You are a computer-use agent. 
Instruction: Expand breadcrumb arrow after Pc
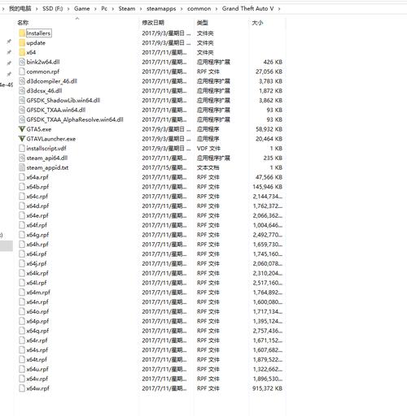tap(113, 9)
